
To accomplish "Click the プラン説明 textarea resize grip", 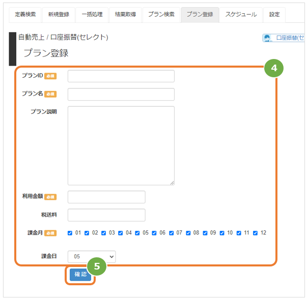I will (172, 183).
